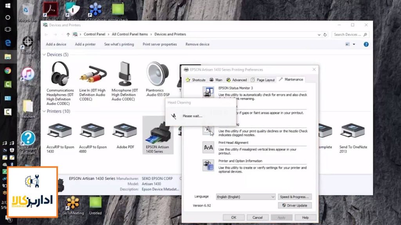Collapse the Printers (10) group
401x225 pixels.
pos(44,111)
